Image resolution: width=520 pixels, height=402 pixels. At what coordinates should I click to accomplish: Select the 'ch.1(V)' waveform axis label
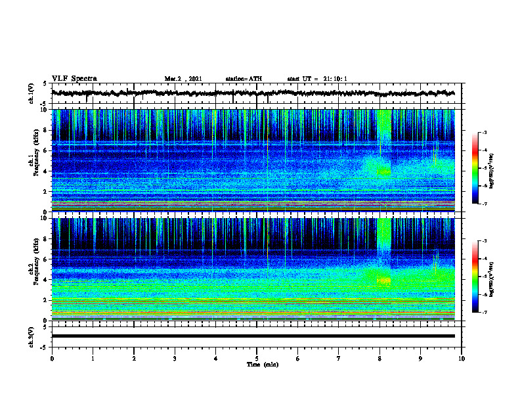[32, 93]
